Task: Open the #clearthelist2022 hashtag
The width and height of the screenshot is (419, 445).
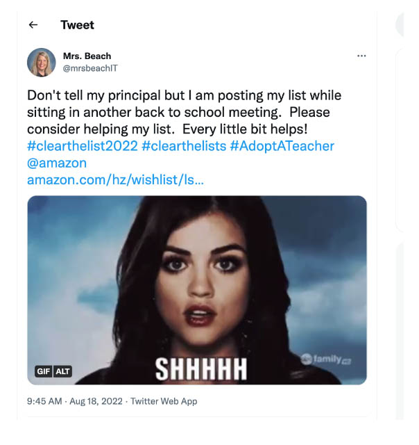Action: pos(82,146)
